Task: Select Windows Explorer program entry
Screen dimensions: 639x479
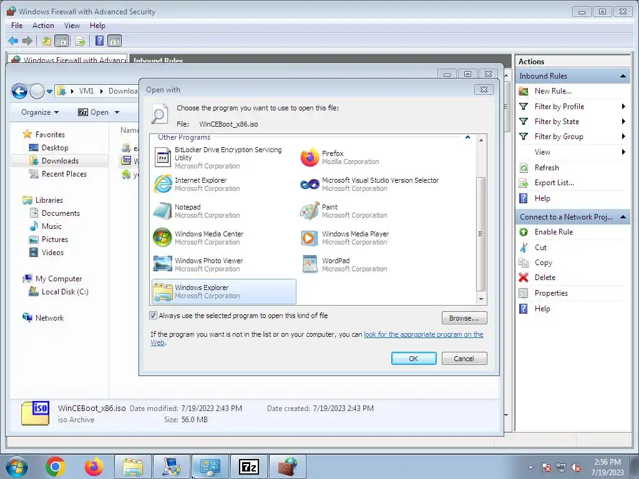Action: pos(224,292)
